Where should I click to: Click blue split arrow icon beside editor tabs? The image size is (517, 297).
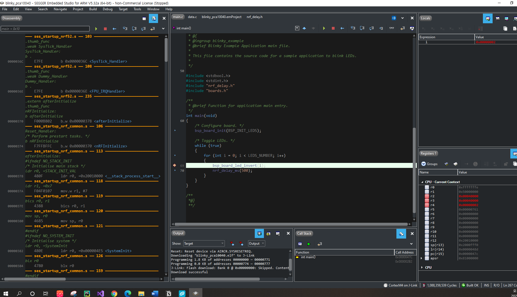point(394,18)
